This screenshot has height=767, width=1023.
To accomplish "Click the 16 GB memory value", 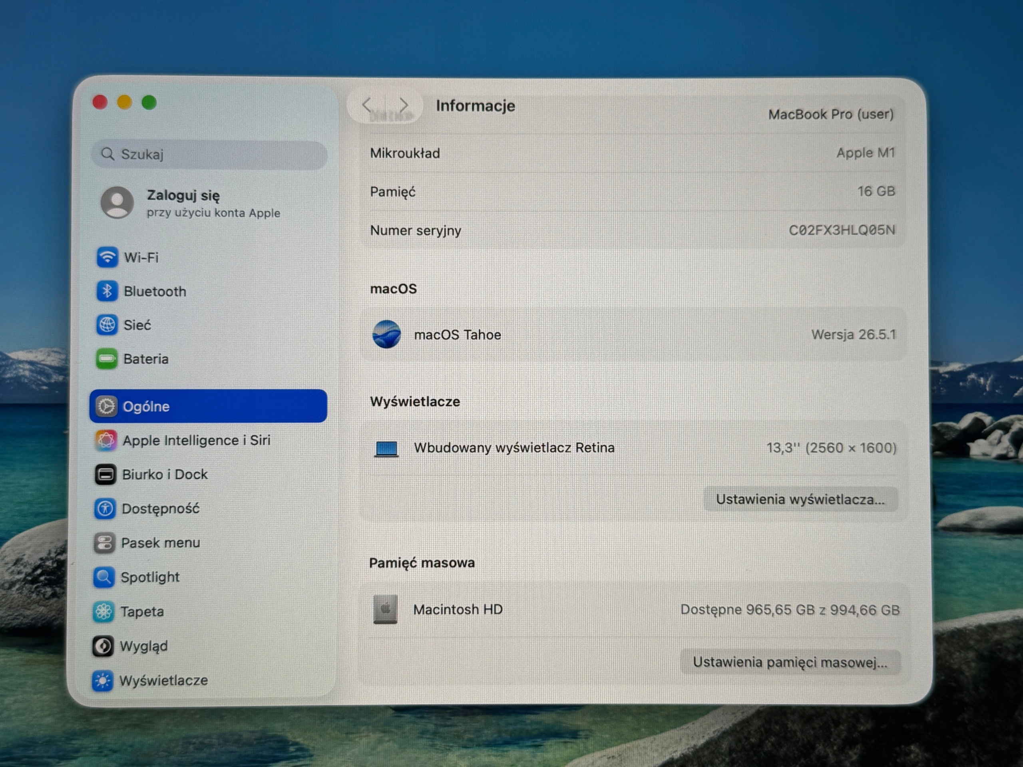I will 876,191.
